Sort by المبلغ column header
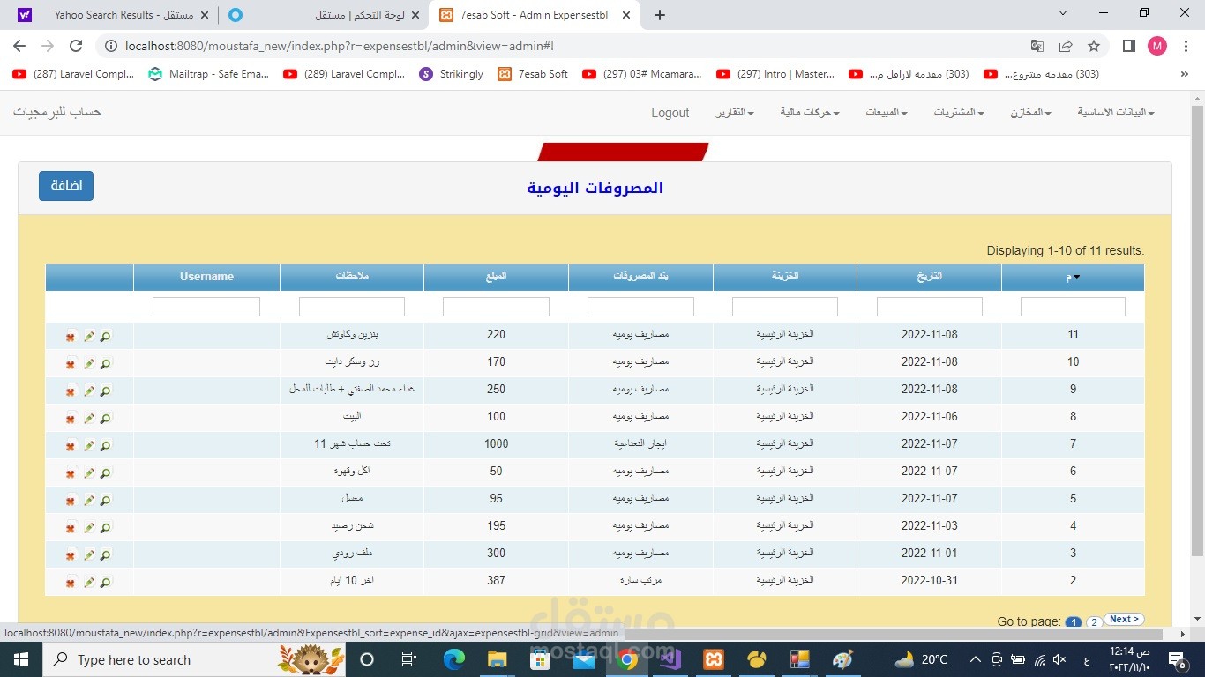Image resolution: width=1205 pixels, height=677 pixels. tap(496, 277)
